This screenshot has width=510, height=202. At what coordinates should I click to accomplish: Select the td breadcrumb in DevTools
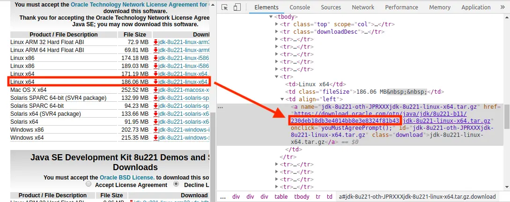pos(330,196)
